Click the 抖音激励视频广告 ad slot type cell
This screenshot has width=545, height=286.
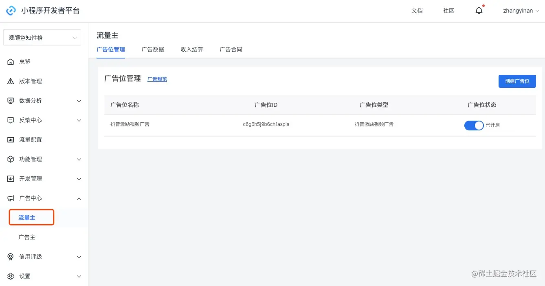pyautogui.click(x=374, y=124)
